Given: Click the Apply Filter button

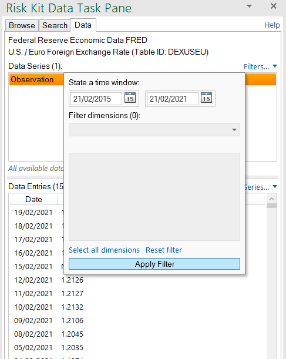Looking at the screenshot, I should coord(154,264).
